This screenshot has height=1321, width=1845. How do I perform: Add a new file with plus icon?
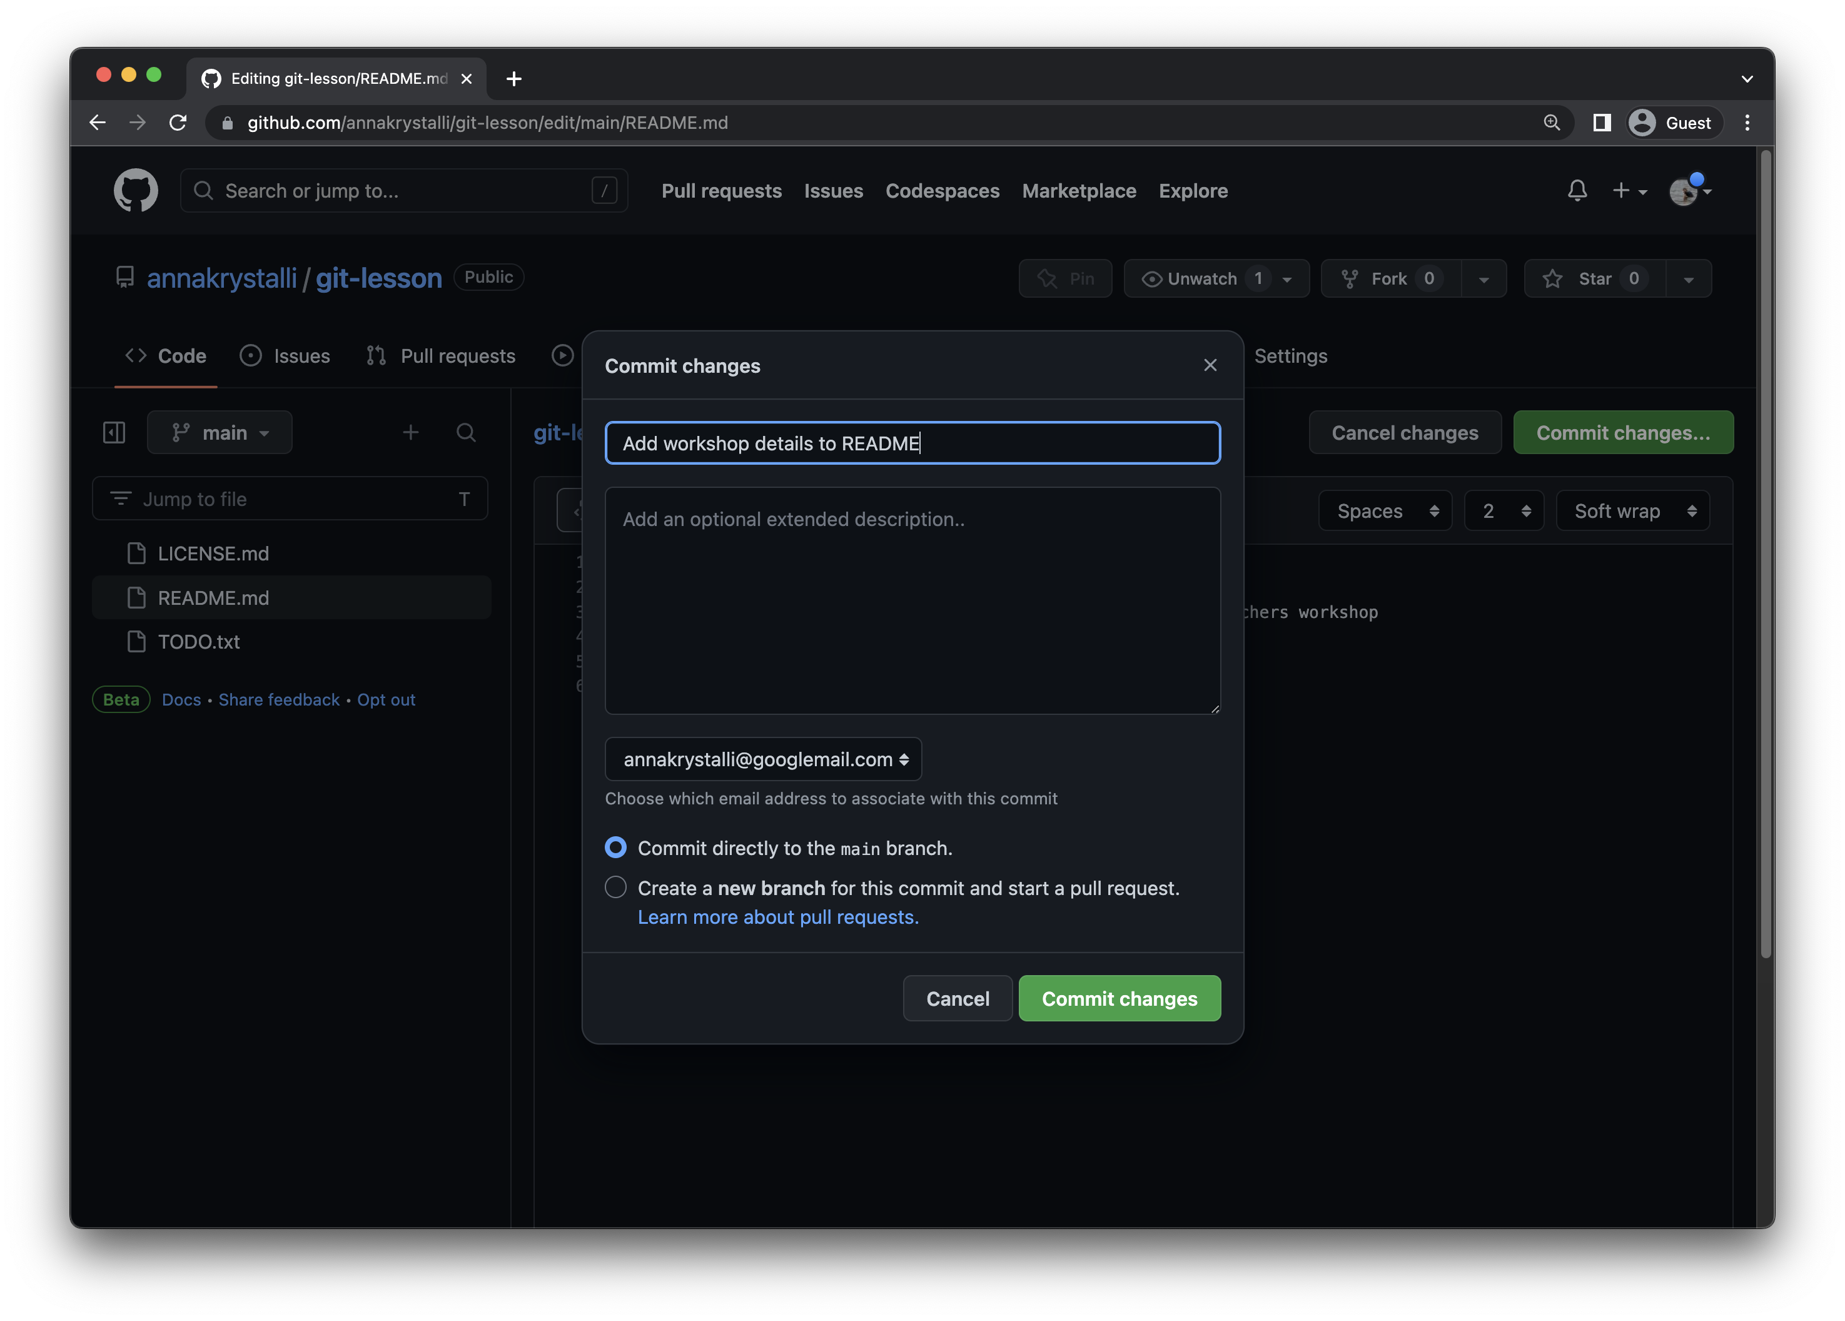(411, 432)
